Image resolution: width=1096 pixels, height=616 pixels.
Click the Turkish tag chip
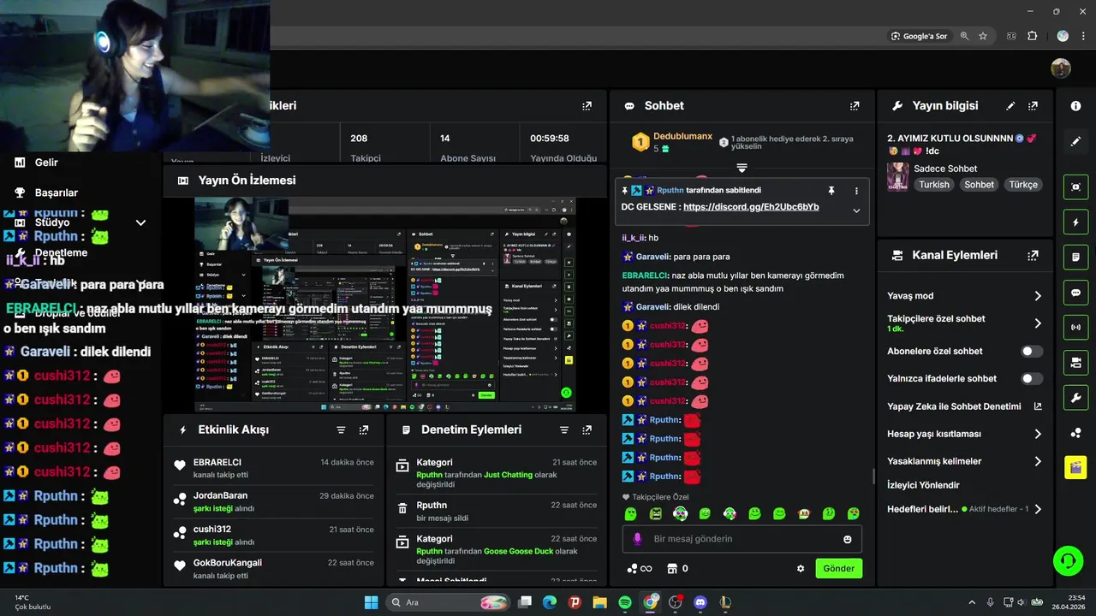pos(934,185)
